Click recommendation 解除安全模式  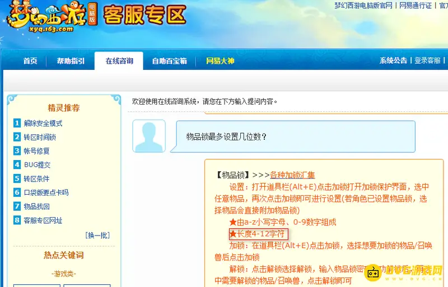[x=43, y=124]
